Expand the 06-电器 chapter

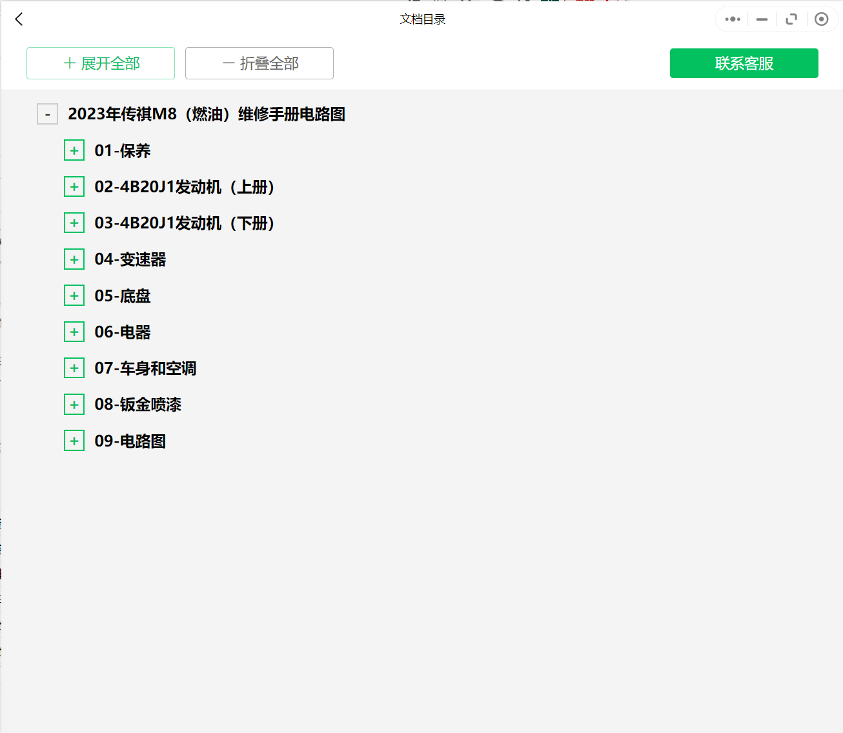[74, 331]
